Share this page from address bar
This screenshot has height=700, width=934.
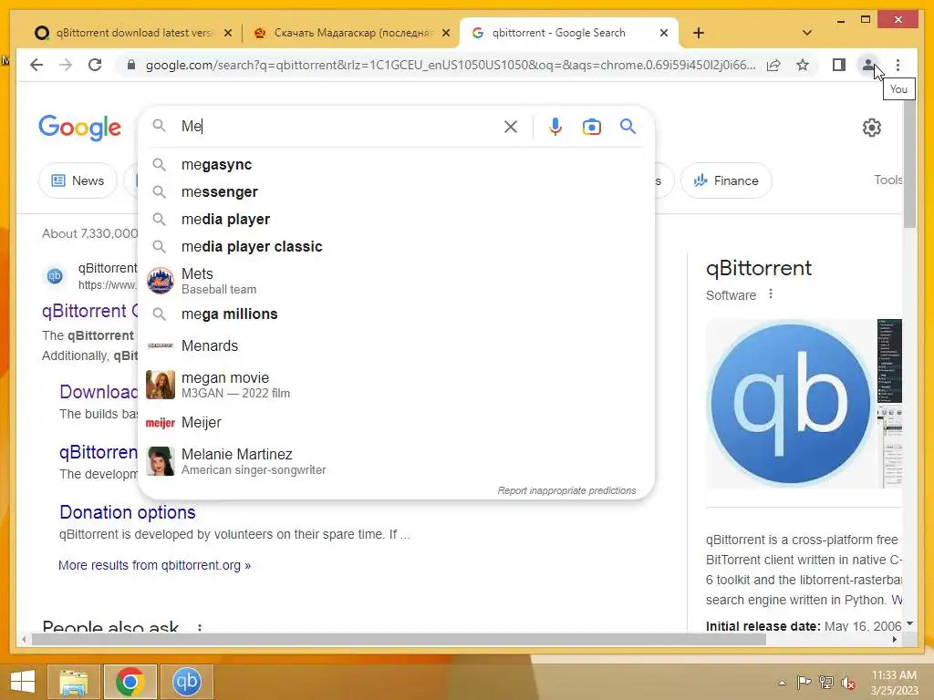pyautogui.click(x=773, y=65)
